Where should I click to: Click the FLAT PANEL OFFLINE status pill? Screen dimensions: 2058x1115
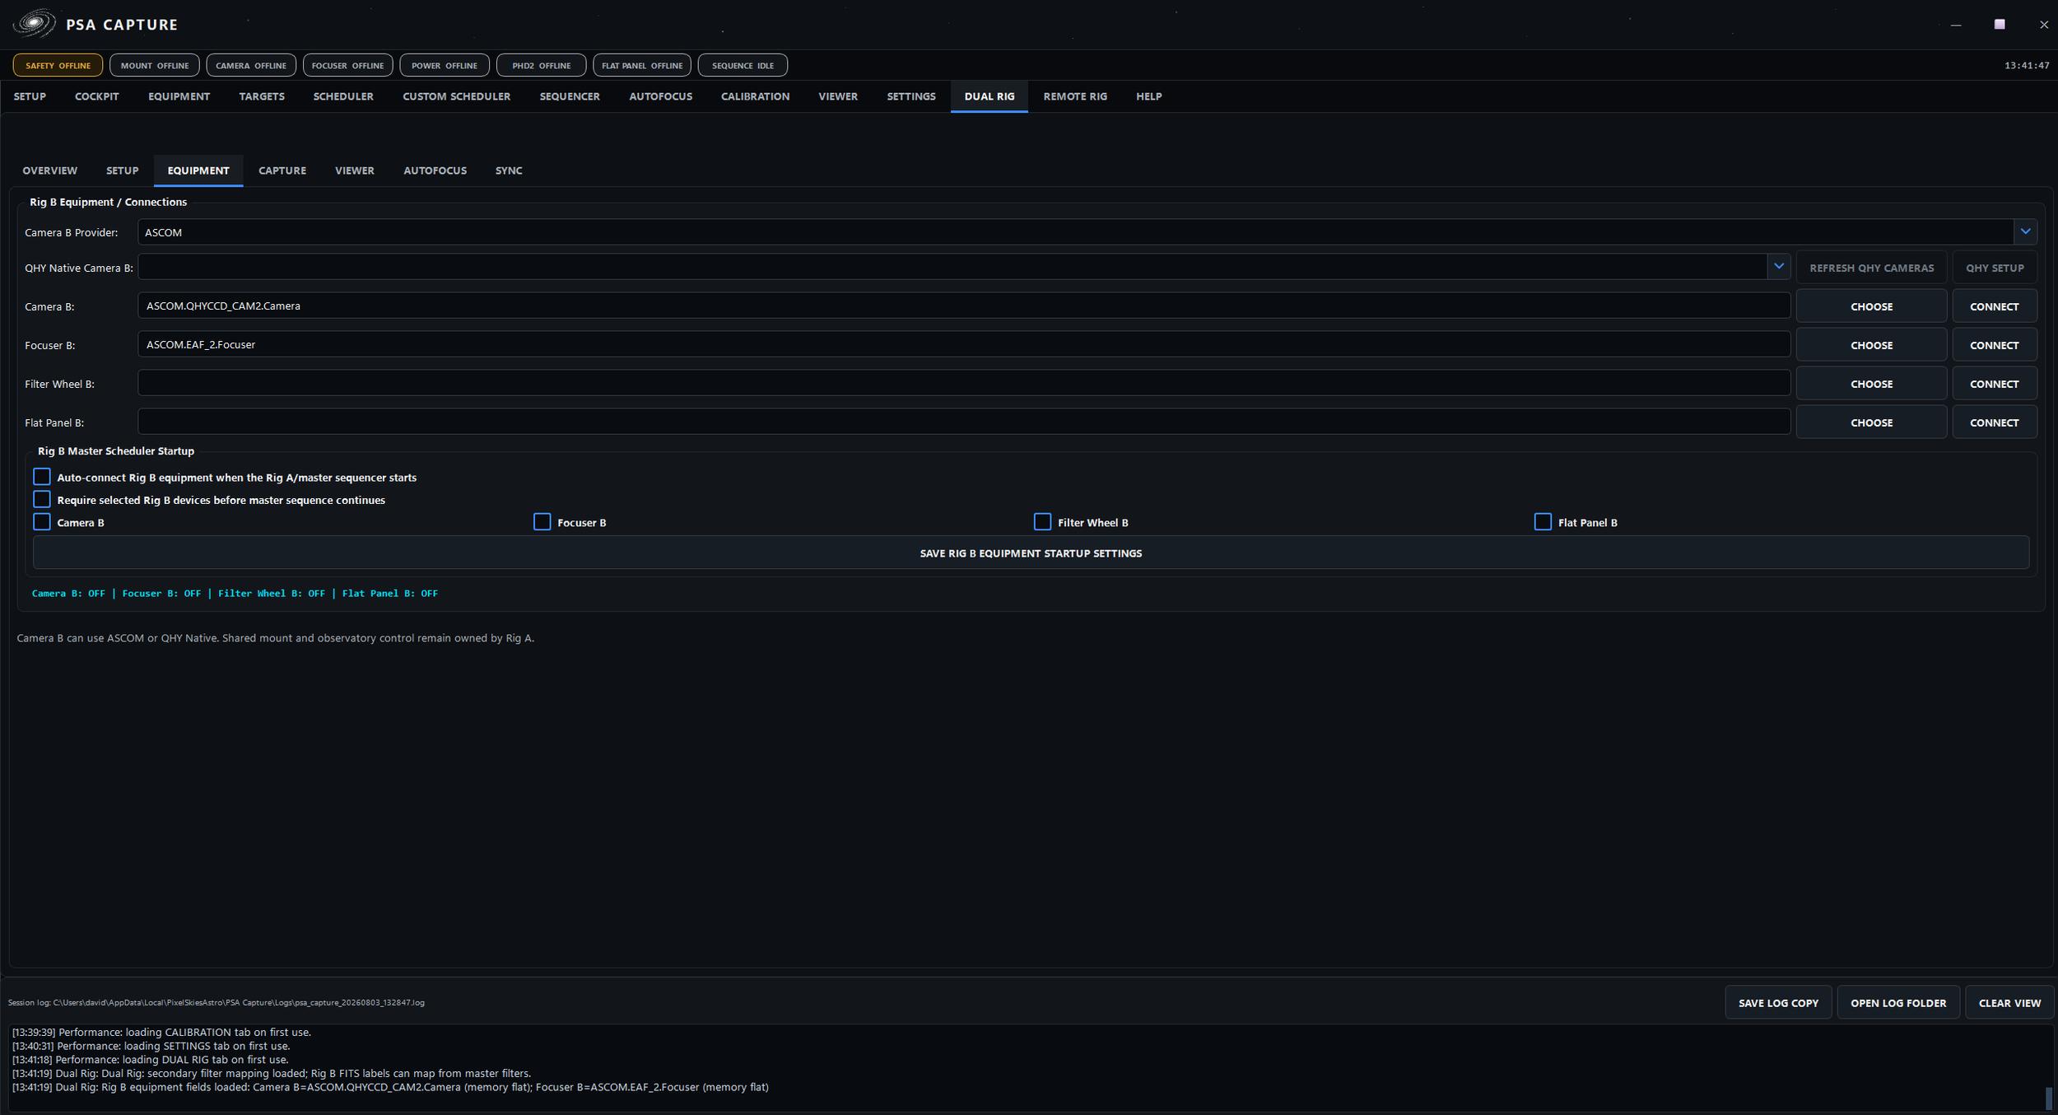point(642,65)
